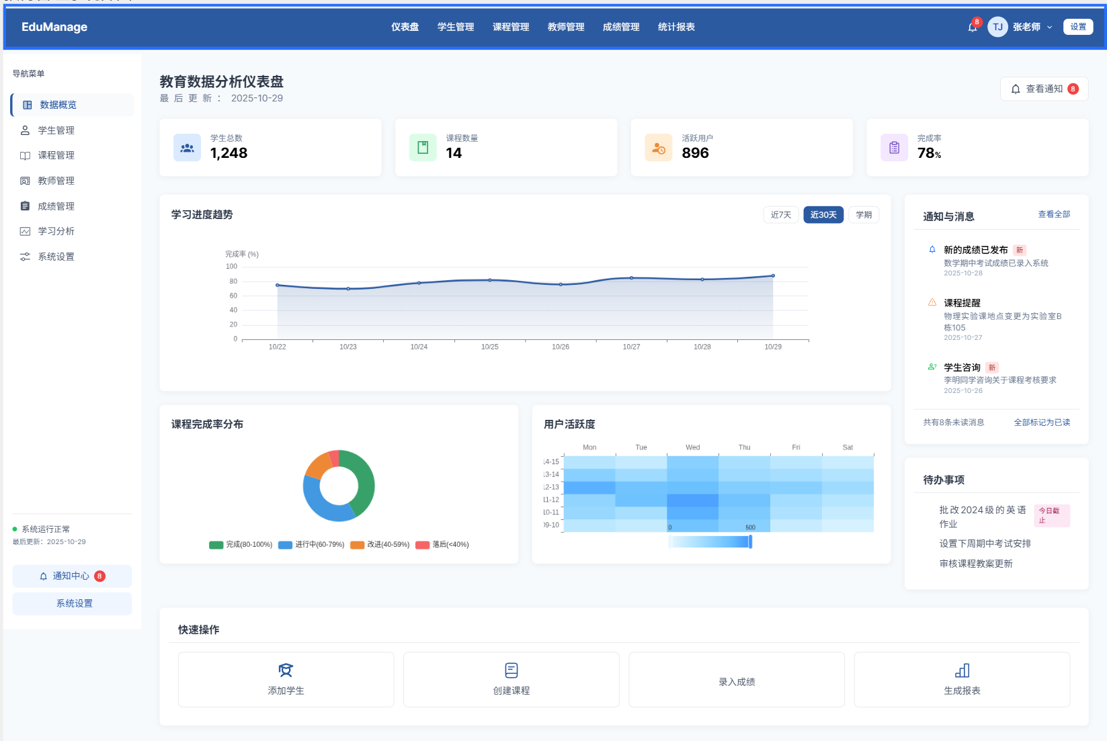Click the heatmap intensity gradient slider
The image size is (1107, 741).
pos(710,541)
